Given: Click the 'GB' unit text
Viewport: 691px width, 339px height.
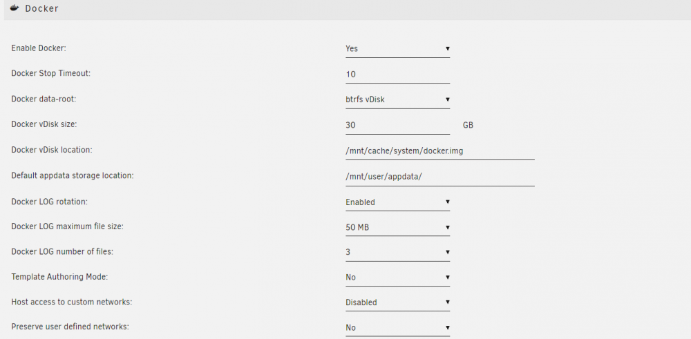Looking at the screenshot, I should point(468,126).
